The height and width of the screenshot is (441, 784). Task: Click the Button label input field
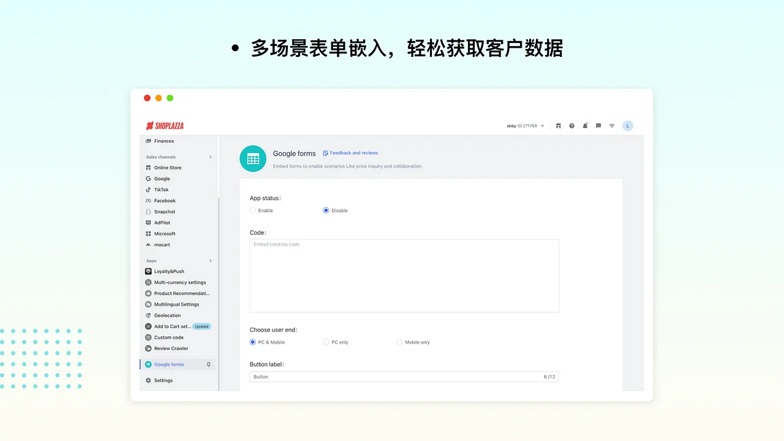pos(404,377)
